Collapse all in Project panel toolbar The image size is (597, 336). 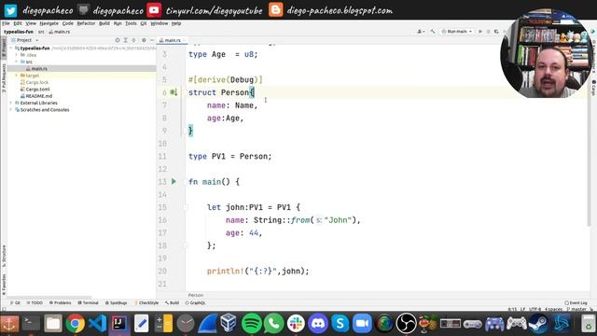tap(133, 40)
